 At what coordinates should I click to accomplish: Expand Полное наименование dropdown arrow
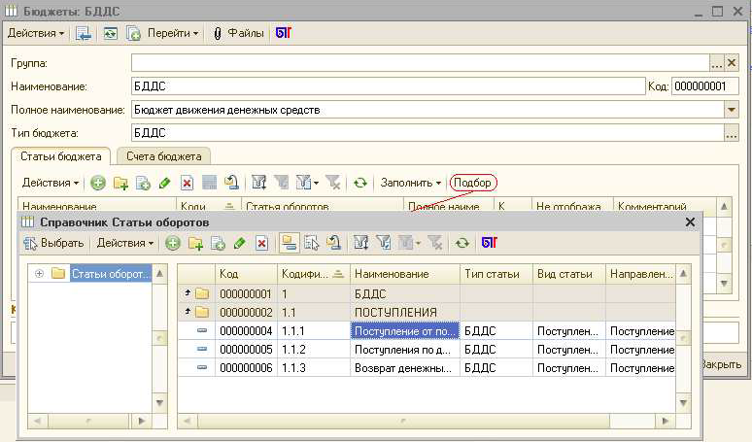(x=731, y=110)
